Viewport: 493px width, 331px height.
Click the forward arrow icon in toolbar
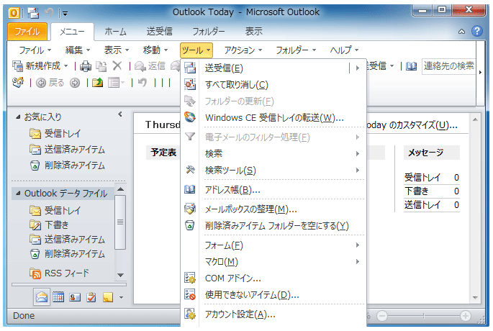click(75, 83)
